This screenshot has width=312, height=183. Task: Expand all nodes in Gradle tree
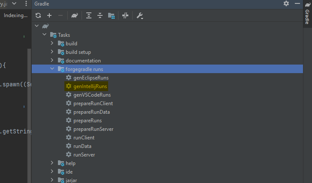89,15
